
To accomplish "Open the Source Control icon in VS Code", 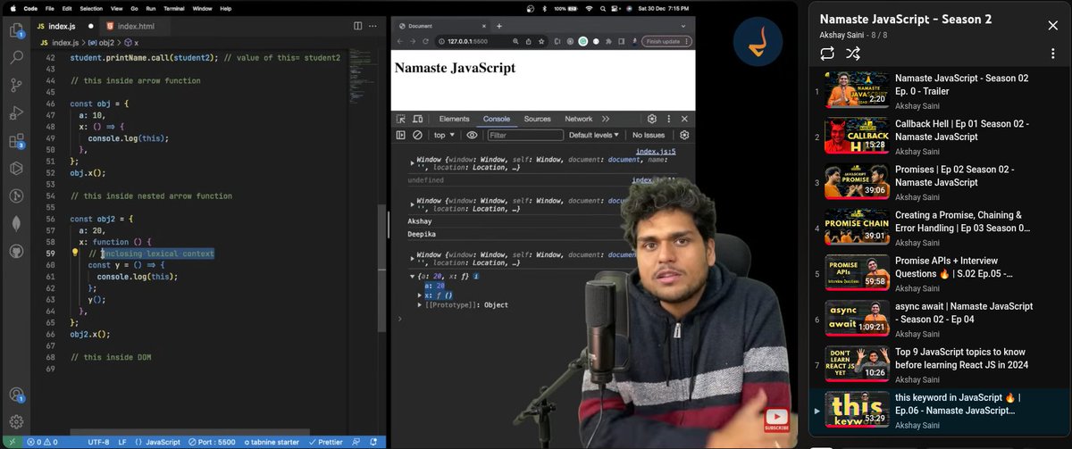I will [16, 85].
